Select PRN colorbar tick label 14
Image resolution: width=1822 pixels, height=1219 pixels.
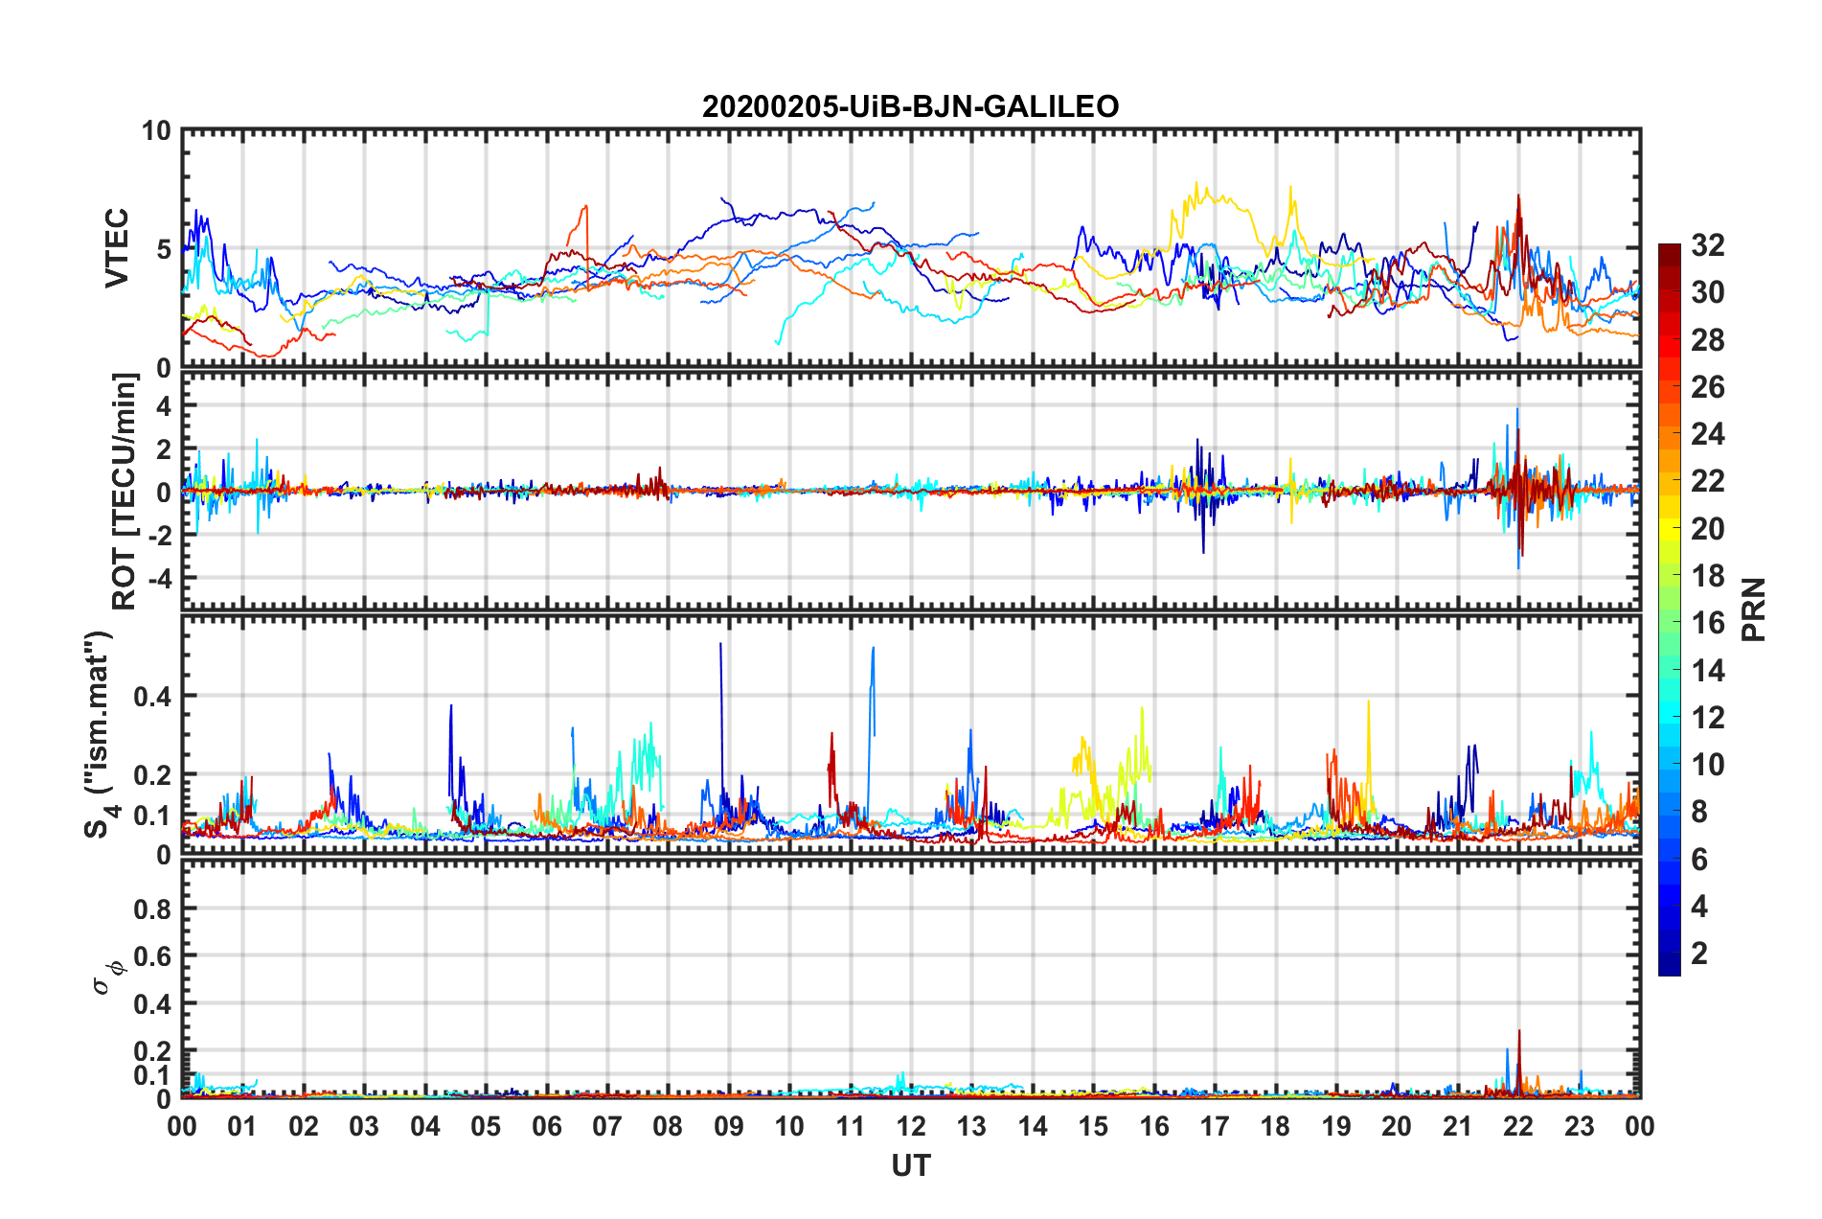pos(1707,671)
